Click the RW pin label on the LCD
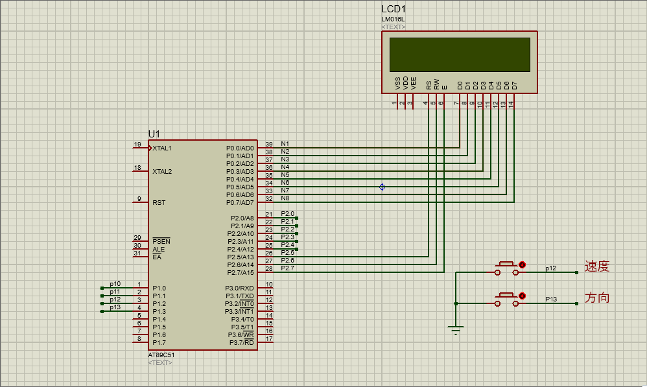 tap(436, 84)
